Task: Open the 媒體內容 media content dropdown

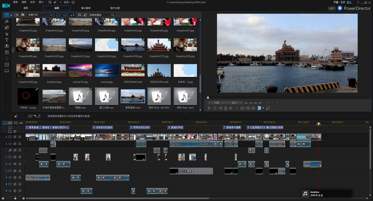Action: (x=40, y=15)
